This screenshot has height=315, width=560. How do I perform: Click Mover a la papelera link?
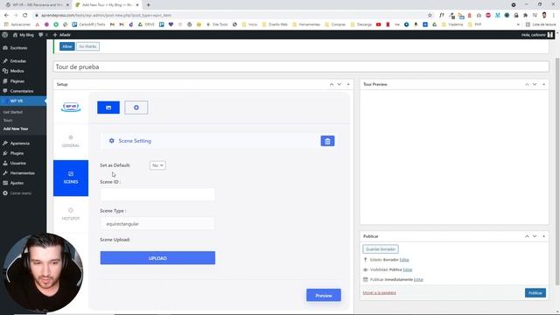coord(379,292)
